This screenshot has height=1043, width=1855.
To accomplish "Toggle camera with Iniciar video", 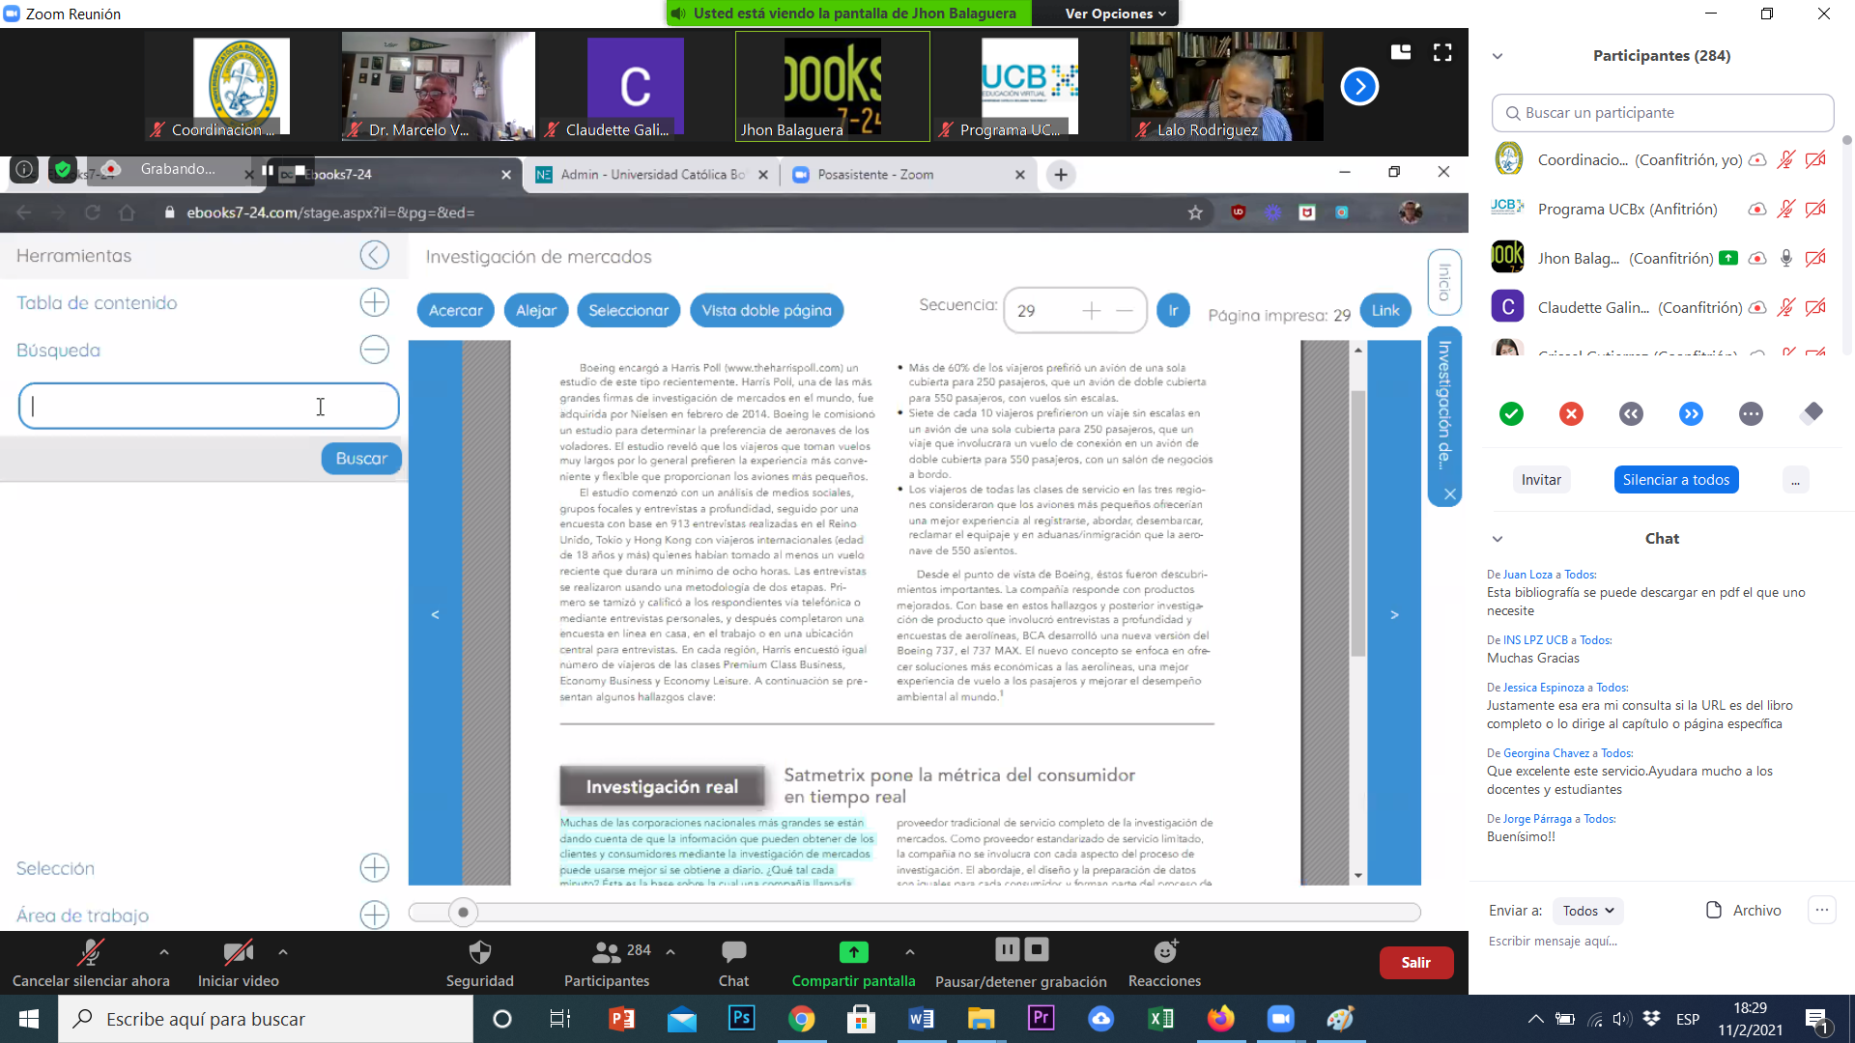I will tap(238, 953).
